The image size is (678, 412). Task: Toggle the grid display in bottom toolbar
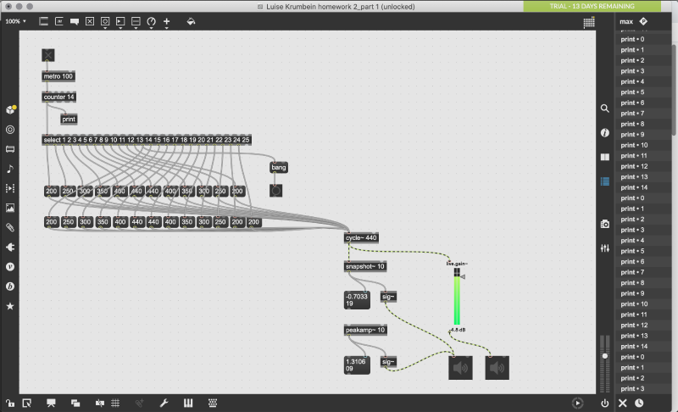pyautogui.click(x=115, y=403)
